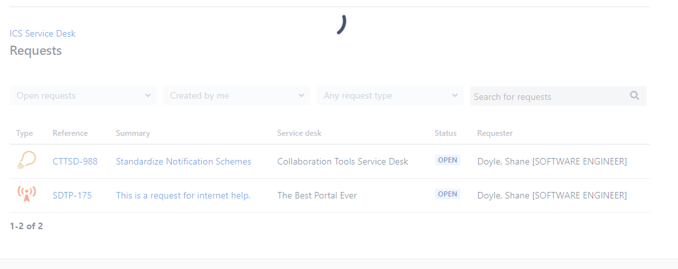Open Standardize Notification Schemes request
Screen dimensions: 678x269
click(184, 161)
